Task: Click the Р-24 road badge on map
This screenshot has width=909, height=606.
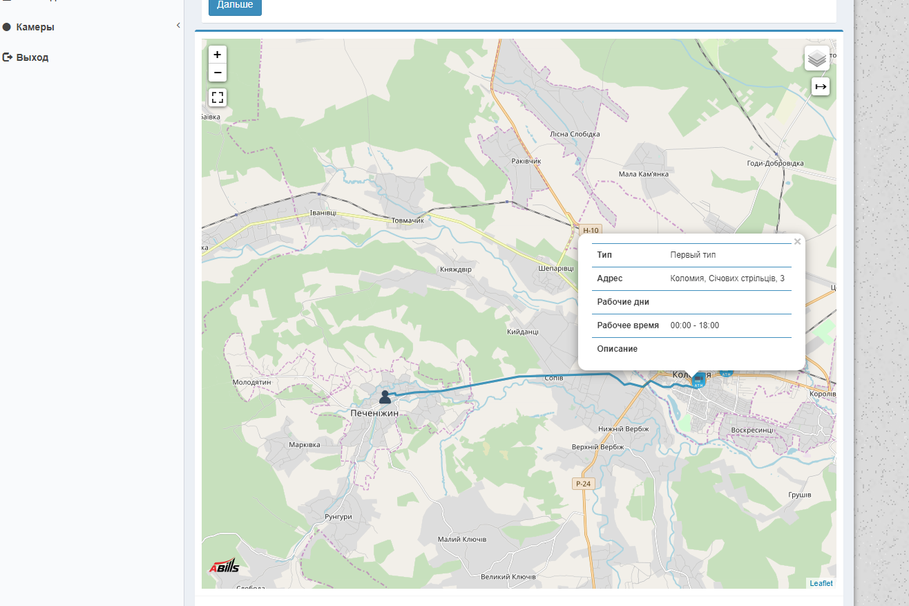Action: (583, 484)
